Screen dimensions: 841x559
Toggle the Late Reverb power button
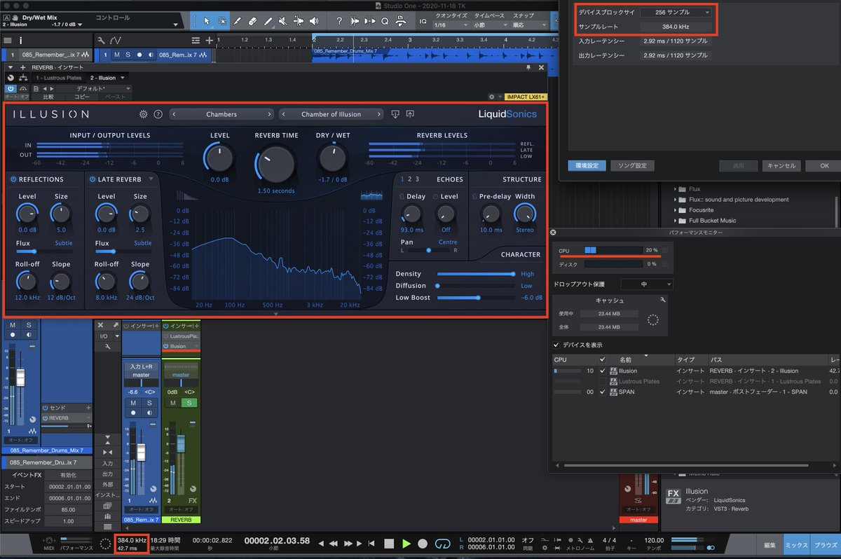pyautogui.click(x=92, y=179)
